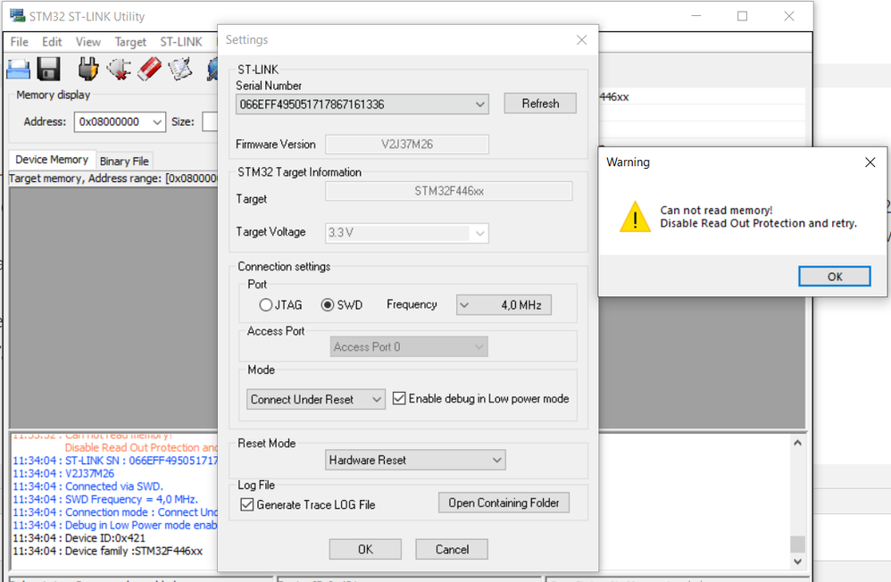
Task: Click the Save file floppy disk icon
Action: (49, 70)
